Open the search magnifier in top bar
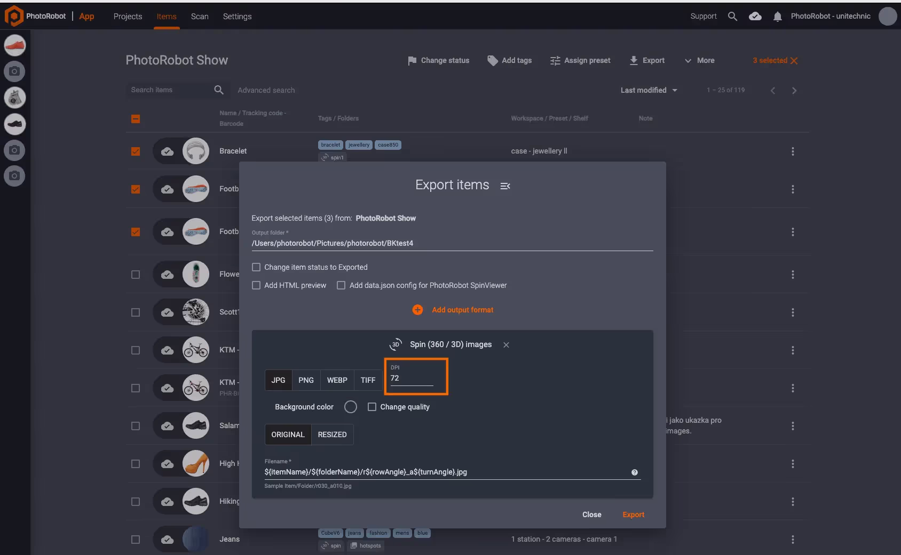The height and width of the screenshot is (555, 901). click(x=732, y=17)
